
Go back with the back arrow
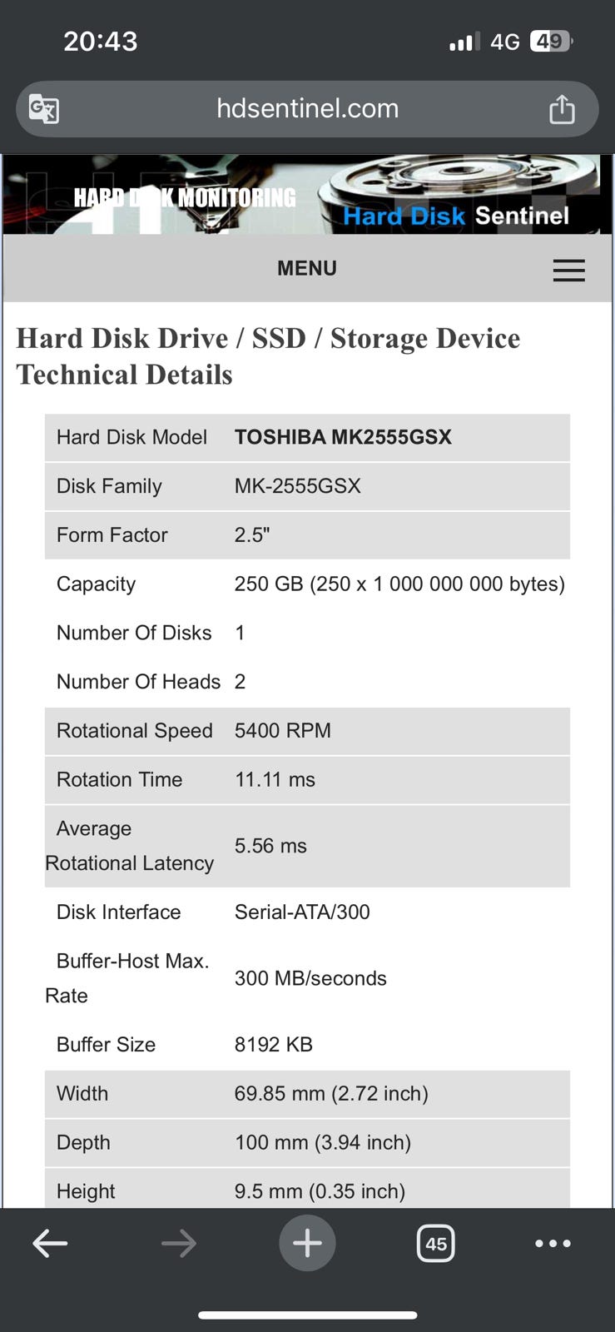tap(50, 1244)
